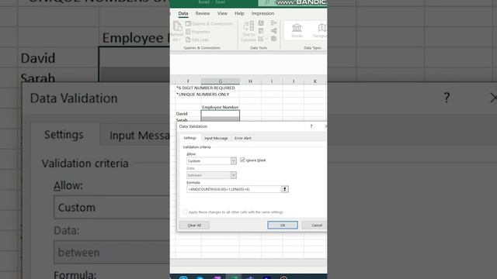The height and width of the screenshot is (279, 497).
Task: Expand the disabled Data dropdown arrow
Action: 233,175
